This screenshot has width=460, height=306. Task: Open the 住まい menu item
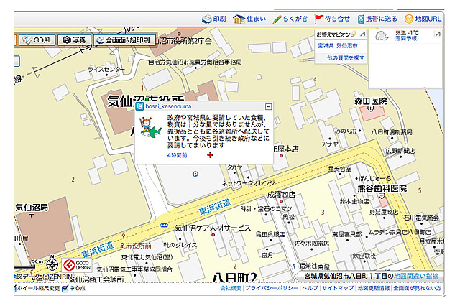256,19
